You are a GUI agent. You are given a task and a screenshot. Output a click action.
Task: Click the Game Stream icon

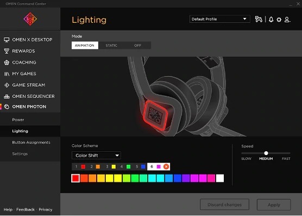[7, 85]
